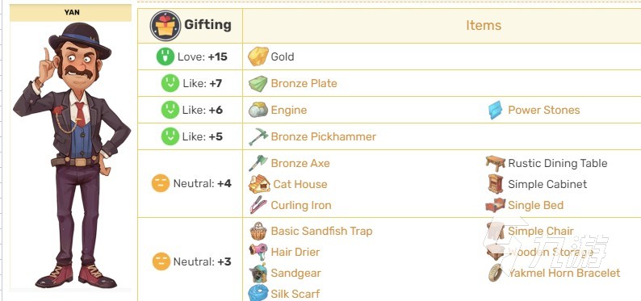641x301 pixels.
Task: Click the Bronze Pickhammer tool icon
Action: (x=258, y=136)
